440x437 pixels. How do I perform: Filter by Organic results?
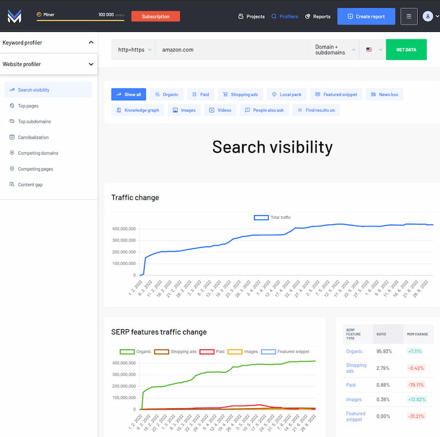[x=167, y=94]
